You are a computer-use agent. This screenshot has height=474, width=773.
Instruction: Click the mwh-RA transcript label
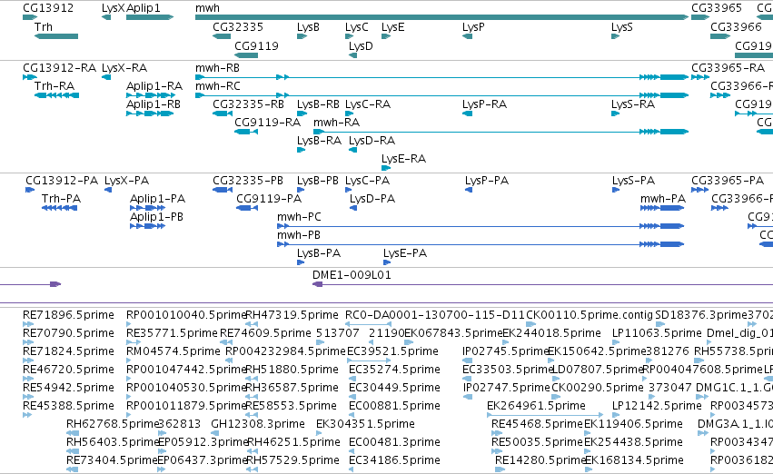(x=336, y=123)
